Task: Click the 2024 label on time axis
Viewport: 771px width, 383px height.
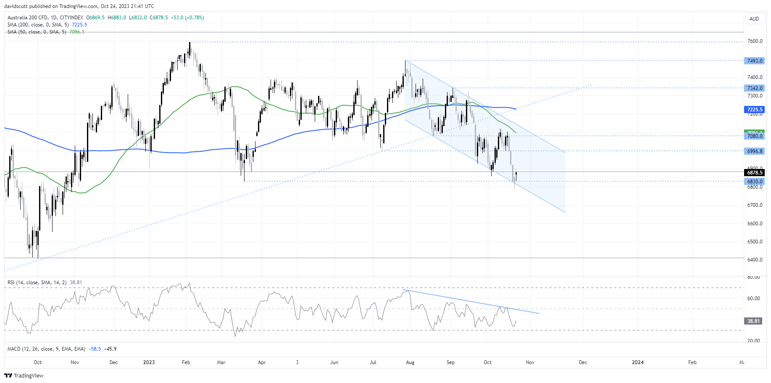Action: [x=638, y=362]
